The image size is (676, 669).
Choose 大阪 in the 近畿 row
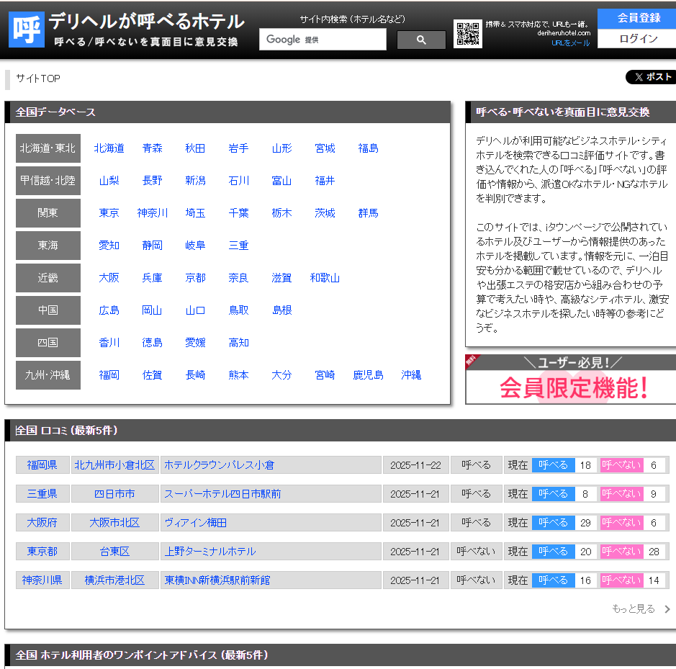click(109, 278)
